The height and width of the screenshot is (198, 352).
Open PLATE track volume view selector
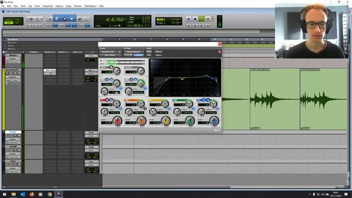click(x=13, y=139)
